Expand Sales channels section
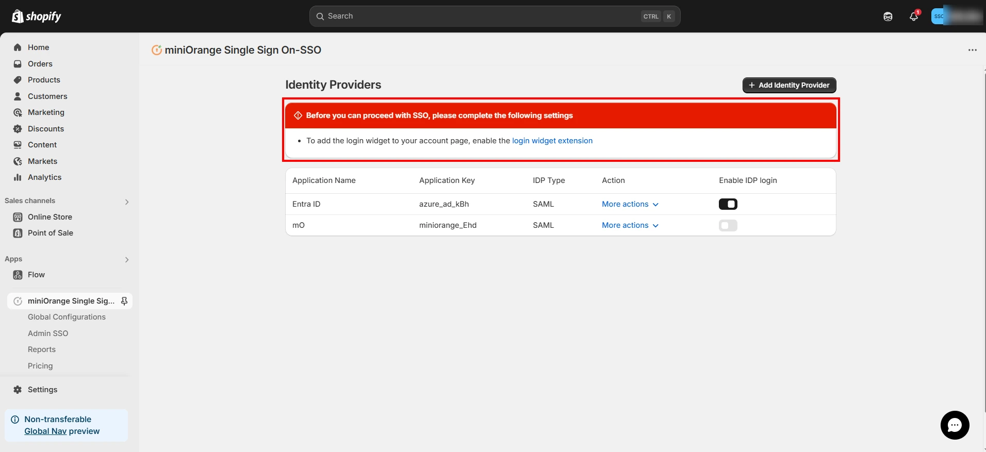 [x=127, y=202]
